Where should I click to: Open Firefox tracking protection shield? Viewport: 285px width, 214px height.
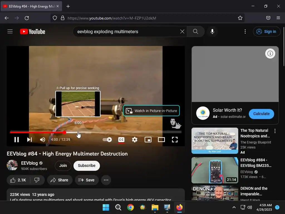[55, 18]
